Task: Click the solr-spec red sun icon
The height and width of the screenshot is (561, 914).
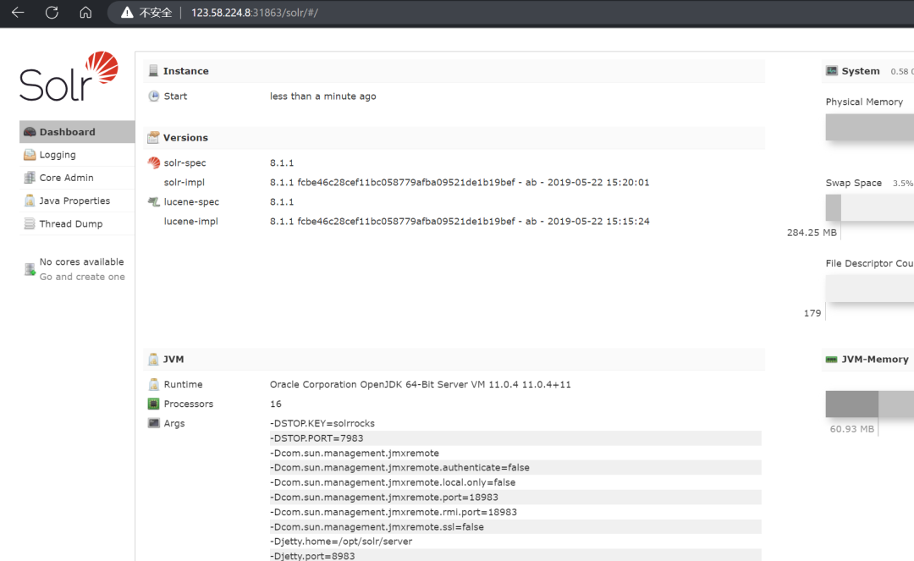Action: click(x=154, y=163)
